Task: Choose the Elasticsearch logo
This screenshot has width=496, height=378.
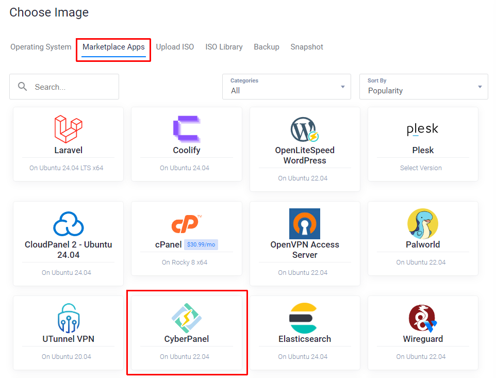Action: tap(303, 318)
